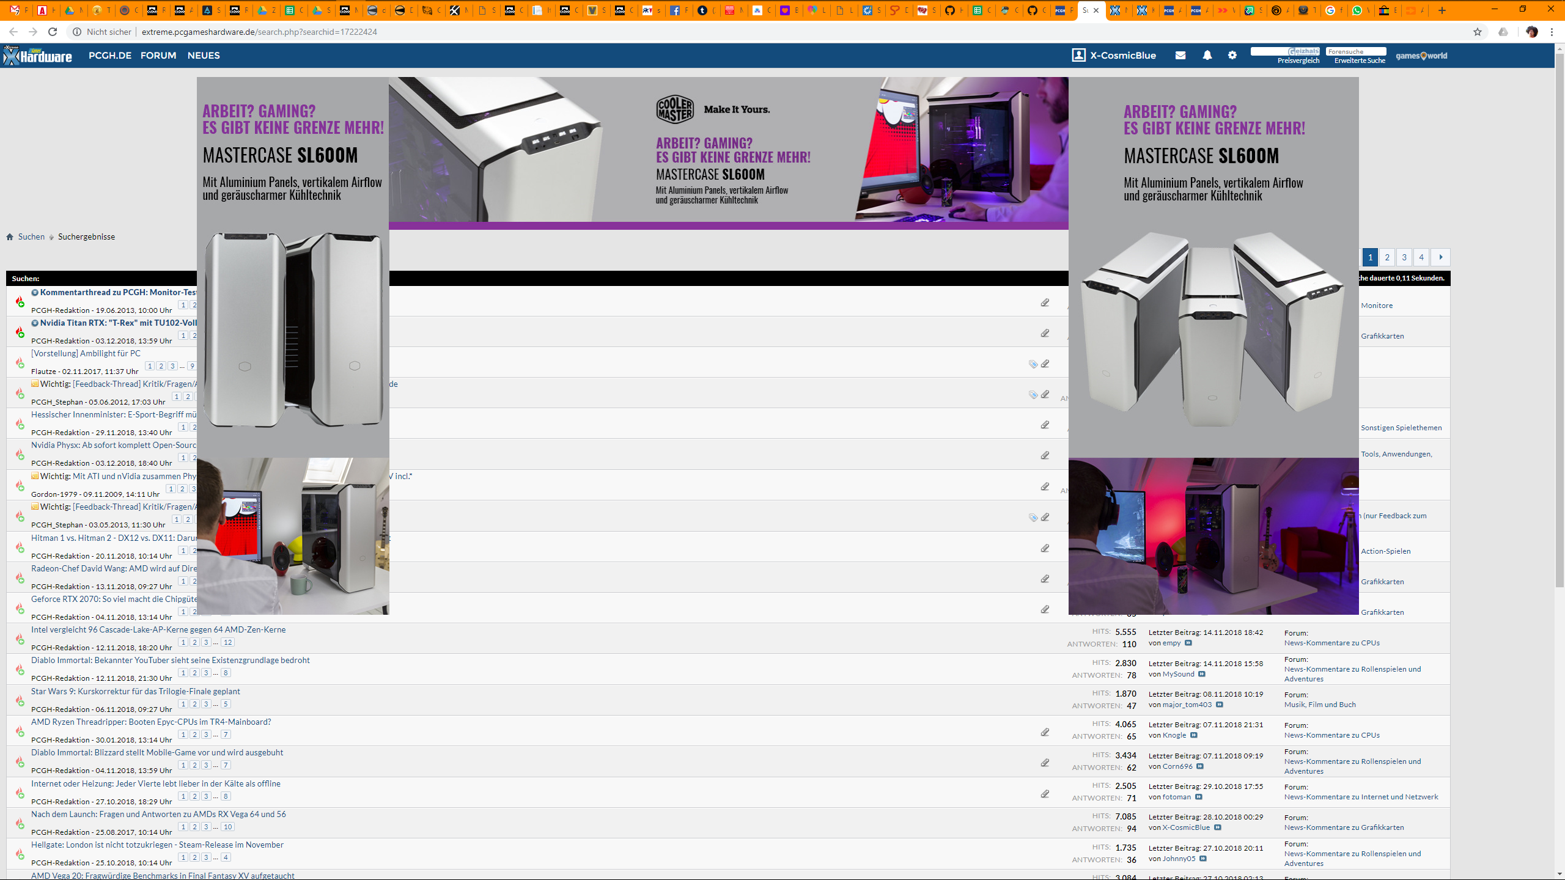The height and width of the screenshot is (880, 1565).
Task: Open the FORUM menu item
Action: [x=158, y=55]
